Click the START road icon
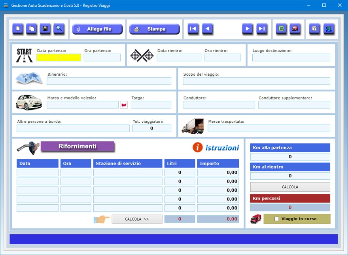The width and height of the screenshot is (348, 255). tap(25, 55)
